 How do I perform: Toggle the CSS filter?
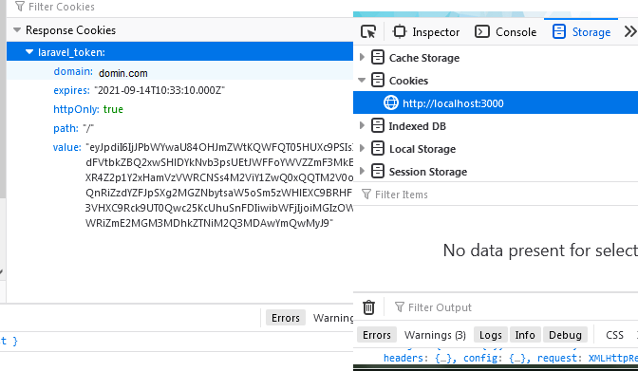coord(614,335)
